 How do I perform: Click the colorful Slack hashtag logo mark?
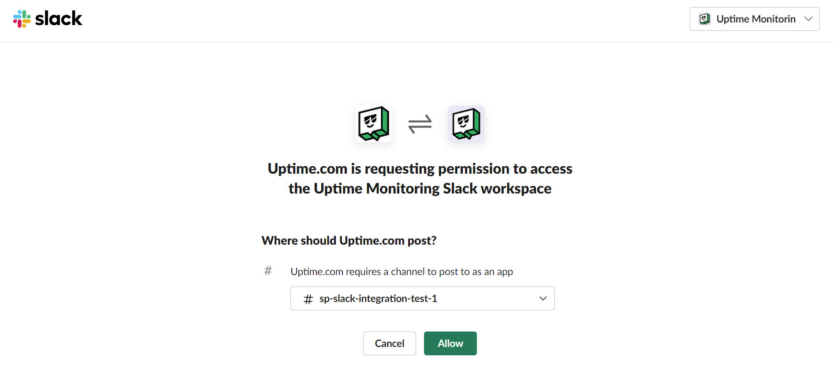tap(22, 19)
